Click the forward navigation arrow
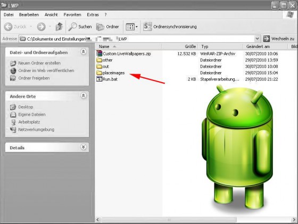The width and height of the screenshot is (298, 224). click(x=42, y=27)
